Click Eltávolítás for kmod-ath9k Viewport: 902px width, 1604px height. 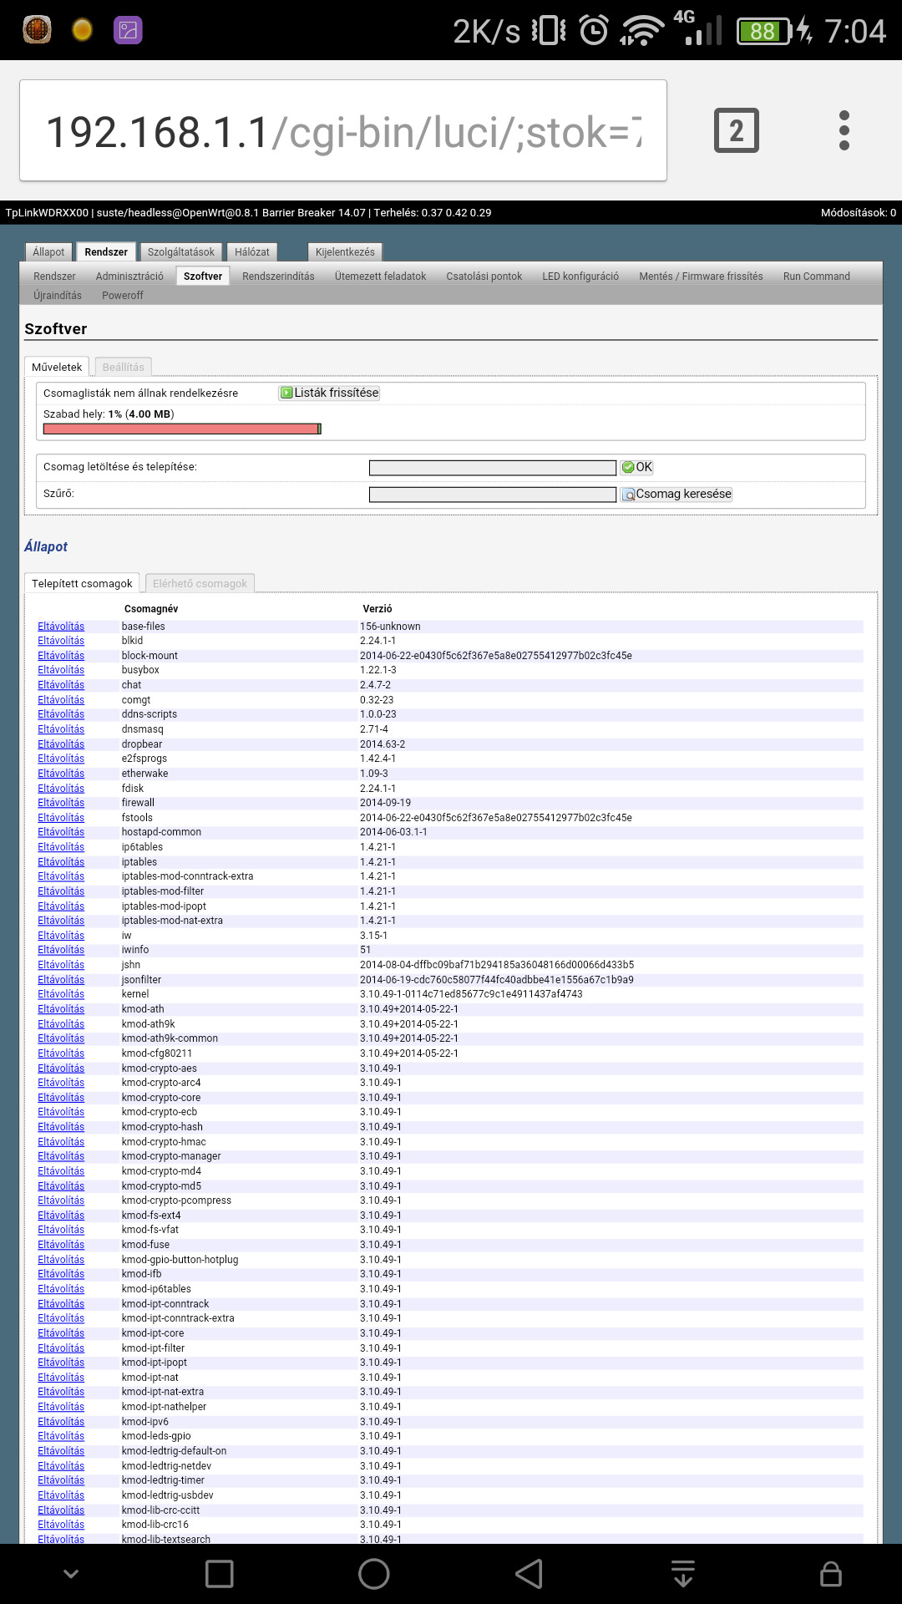61,1024
